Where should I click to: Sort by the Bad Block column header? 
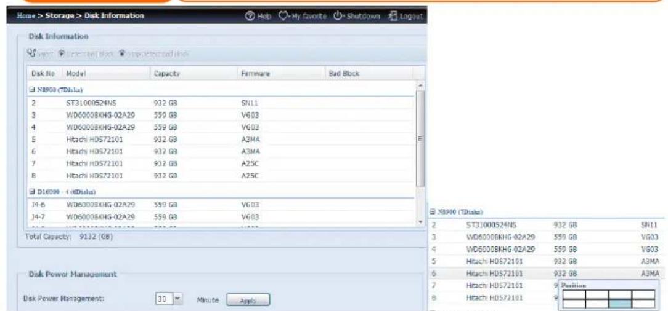click(x=369, y=74)
